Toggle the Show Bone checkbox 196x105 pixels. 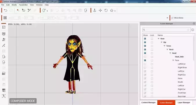(172, 18)
